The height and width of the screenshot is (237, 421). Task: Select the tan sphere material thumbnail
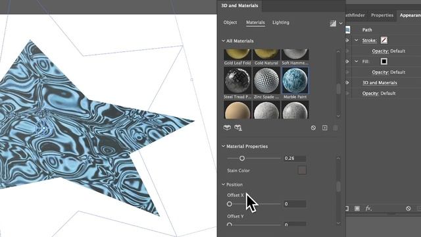[237, 110]
